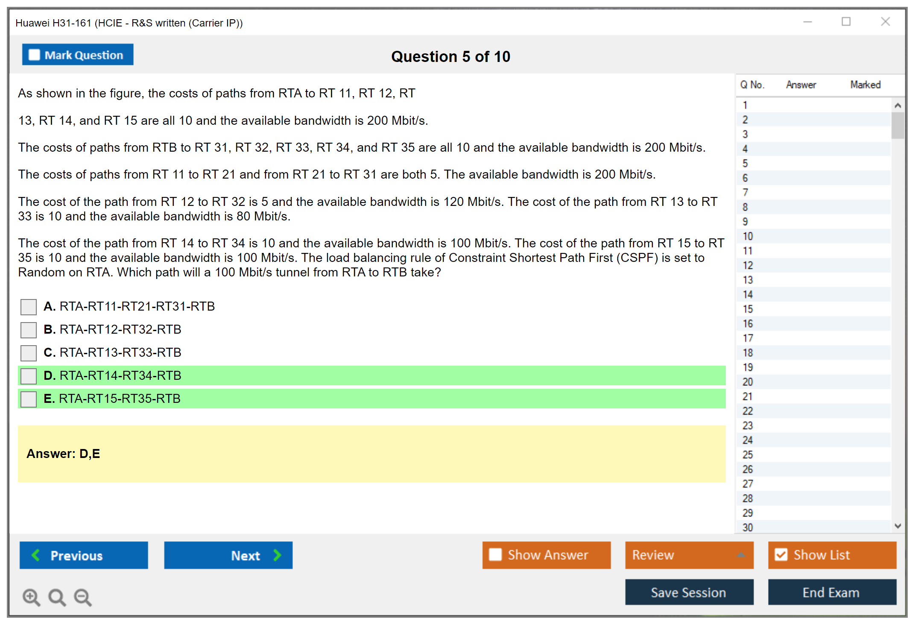The width and height of the screenshot is (918, 628).
Task: Click the zoom out magnifier icon
Action: 82,597
